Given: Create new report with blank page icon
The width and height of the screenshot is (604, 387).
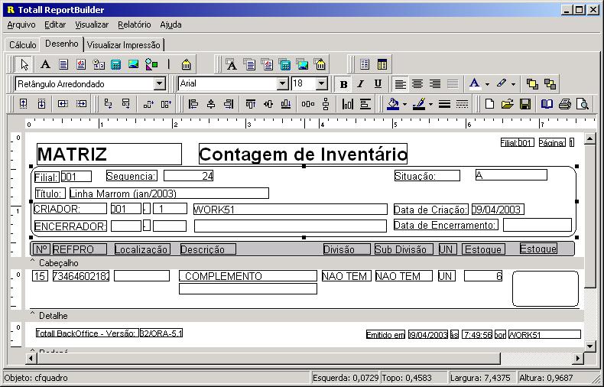Looking at the screenshot, I should tap(489, 104).
